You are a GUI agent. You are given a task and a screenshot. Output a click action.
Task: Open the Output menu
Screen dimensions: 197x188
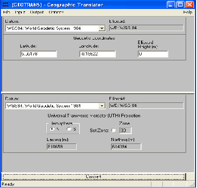coord(37,12)
